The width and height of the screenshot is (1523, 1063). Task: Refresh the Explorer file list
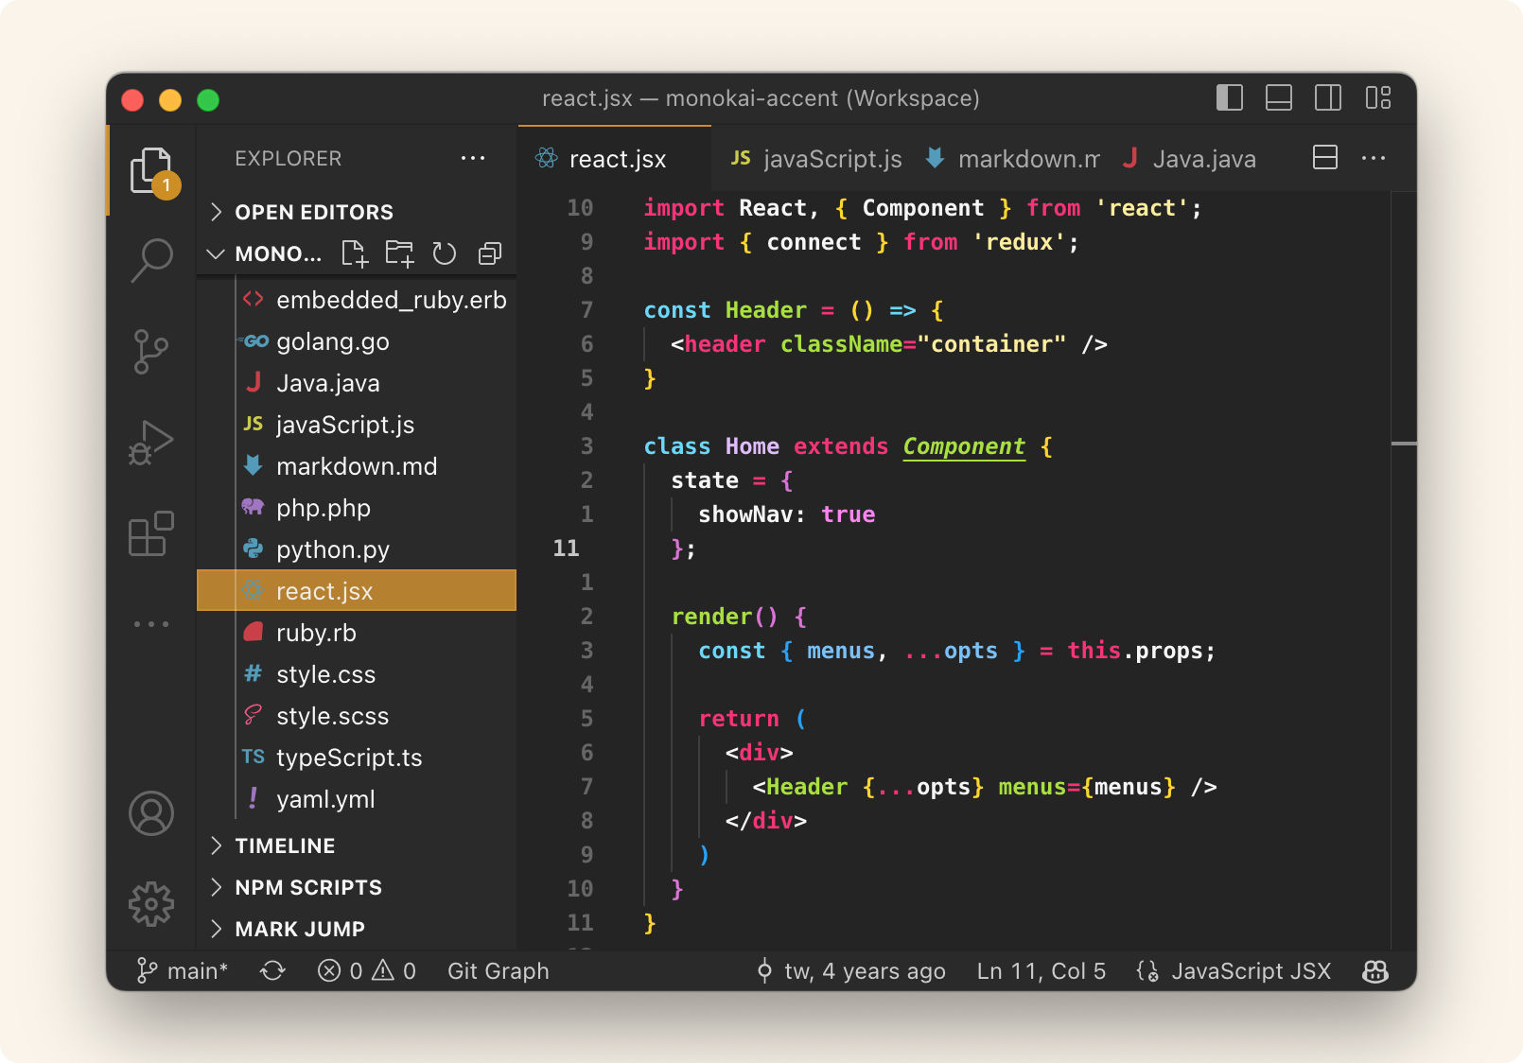(x=445, y=253)
